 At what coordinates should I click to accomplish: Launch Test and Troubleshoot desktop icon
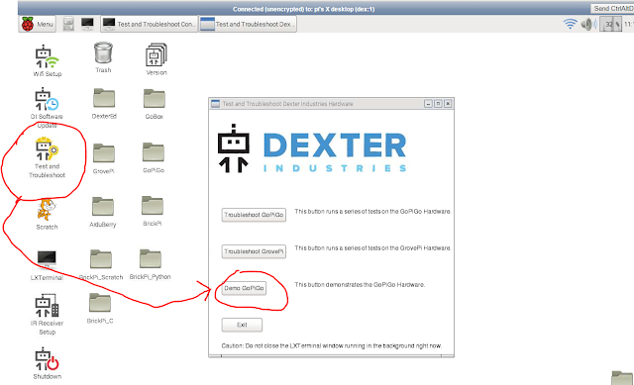(47, 157)
